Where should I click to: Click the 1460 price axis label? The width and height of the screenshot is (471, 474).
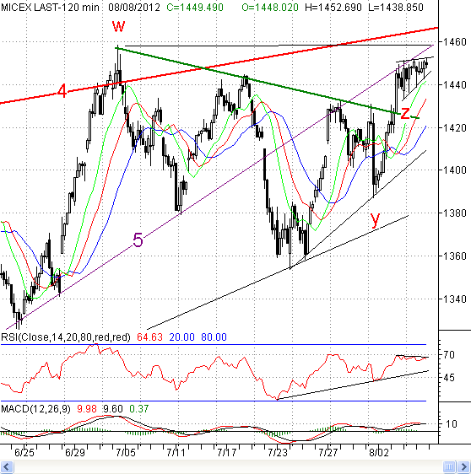click(x=455, y=41)
